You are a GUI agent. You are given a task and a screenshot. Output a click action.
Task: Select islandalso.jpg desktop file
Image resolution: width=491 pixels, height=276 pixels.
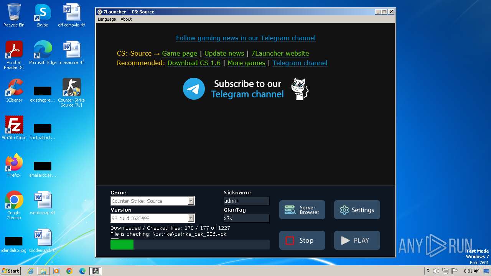click(x=14, y=244)
